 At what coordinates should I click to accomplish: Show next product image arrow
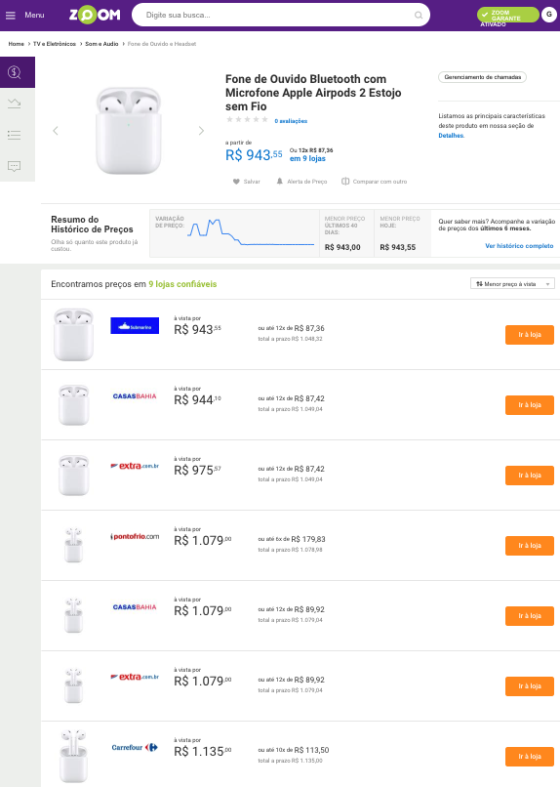pyautogui.click(x=201, y=131)
